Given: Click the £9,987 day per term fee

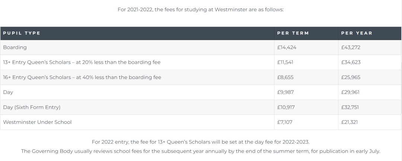Looking at the screenshot, I should click(285, 92).
